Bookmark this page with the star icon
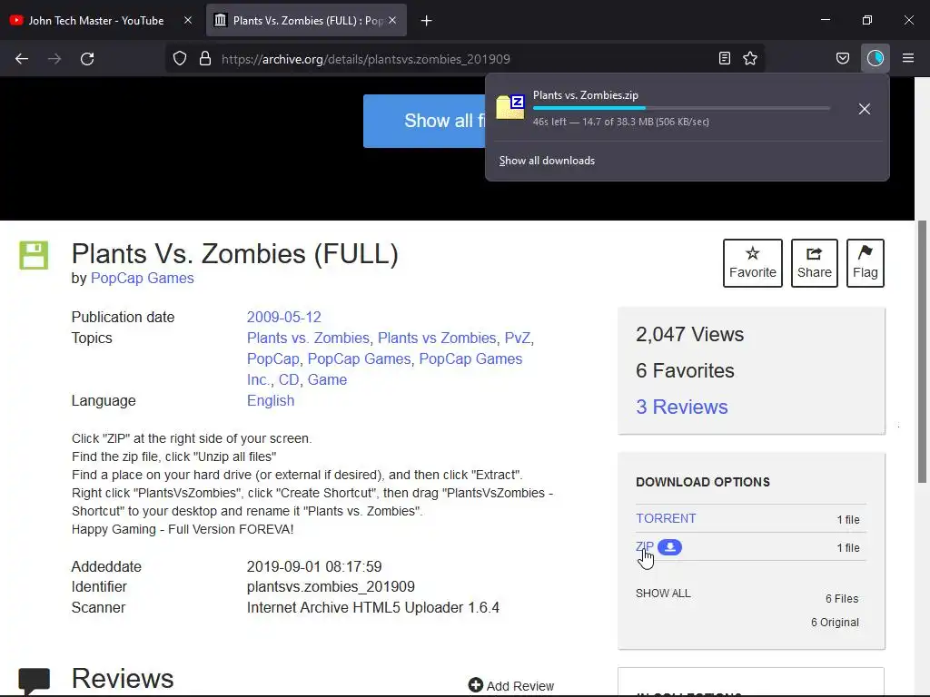 750,58
